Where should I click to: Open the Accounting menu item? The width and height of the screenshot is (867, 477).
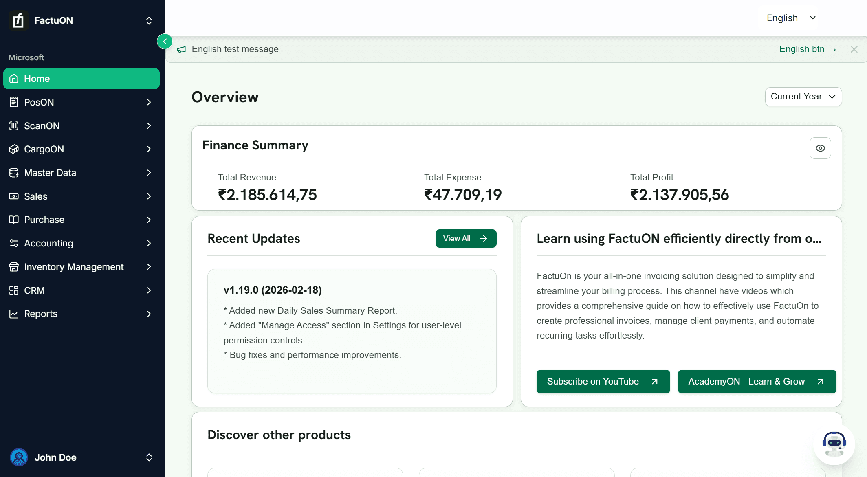(81, 243)
